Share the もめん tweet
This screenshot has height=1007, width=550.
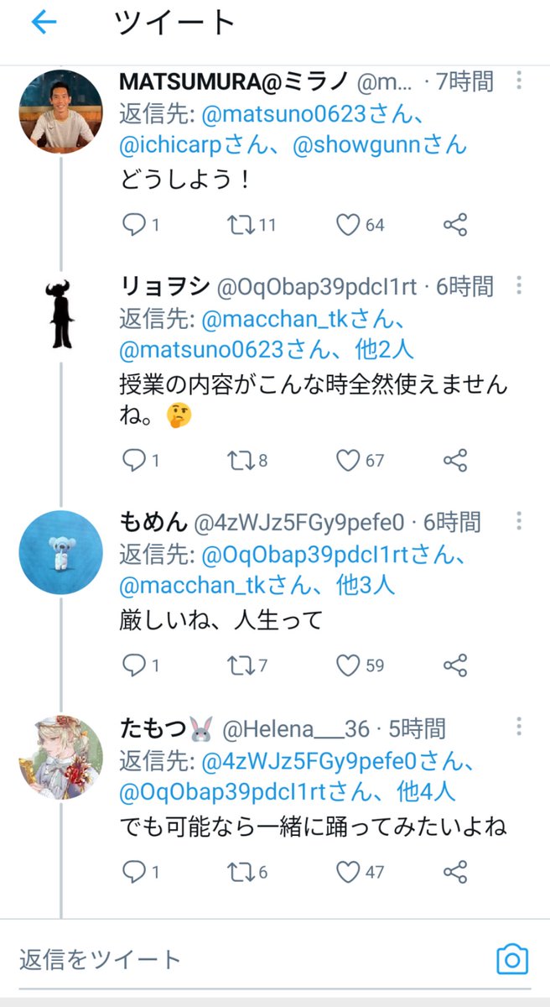tap(454, 665)
